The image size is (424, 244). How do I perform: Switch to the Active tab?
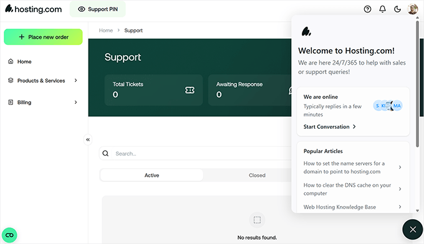152,175
